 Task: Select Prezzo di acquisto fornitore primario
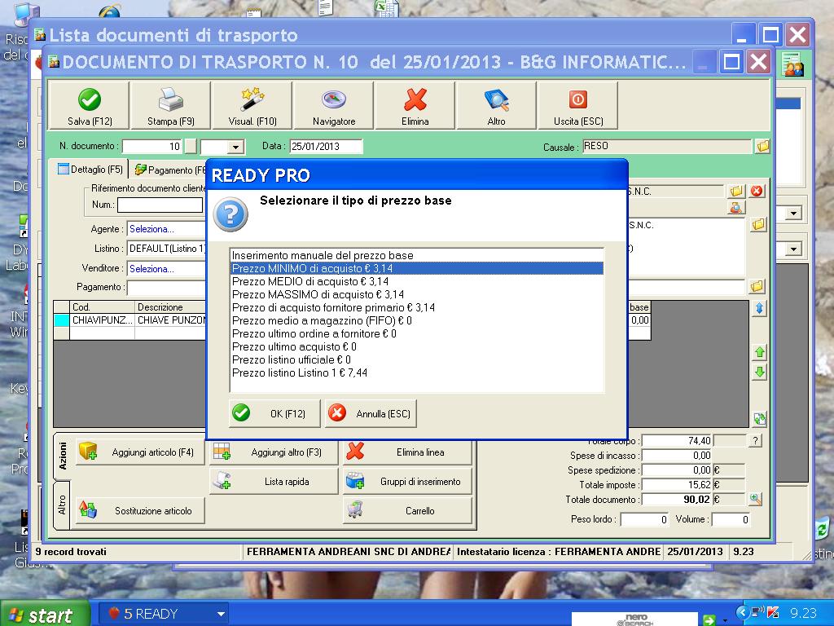pos(417,307)
